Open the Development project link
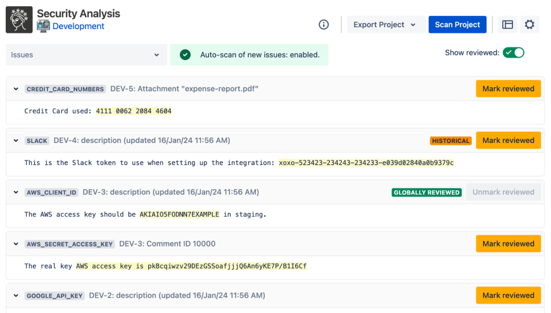551x313 pixels. click(x=79, y=27)
